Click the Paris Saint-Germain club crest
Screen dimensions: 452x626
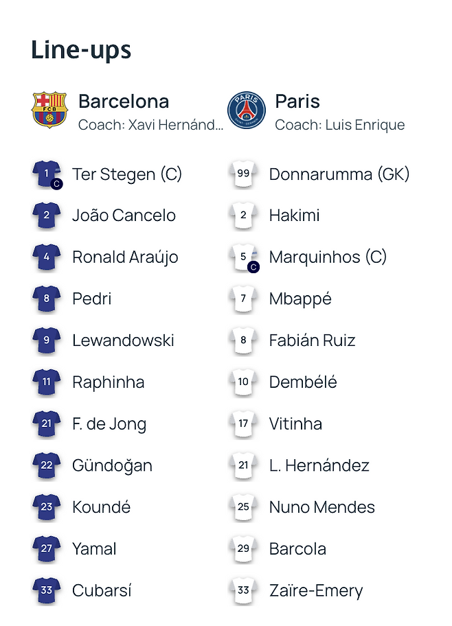coord(246,110)
